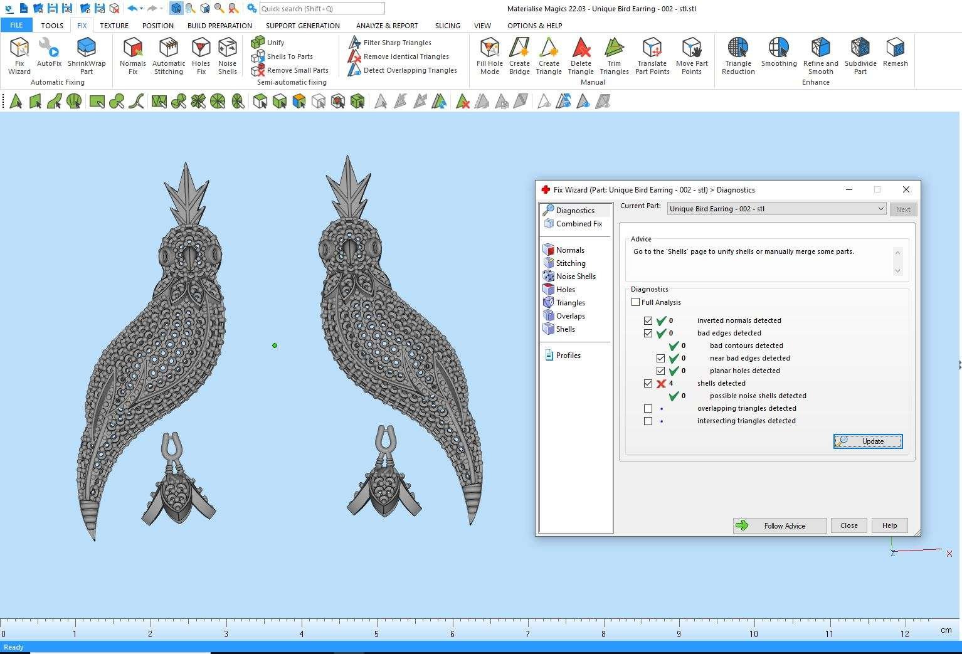Screen dimensions: 962x654
Task: Click the Update diagnostics button
Action: [x=868, y=441]
